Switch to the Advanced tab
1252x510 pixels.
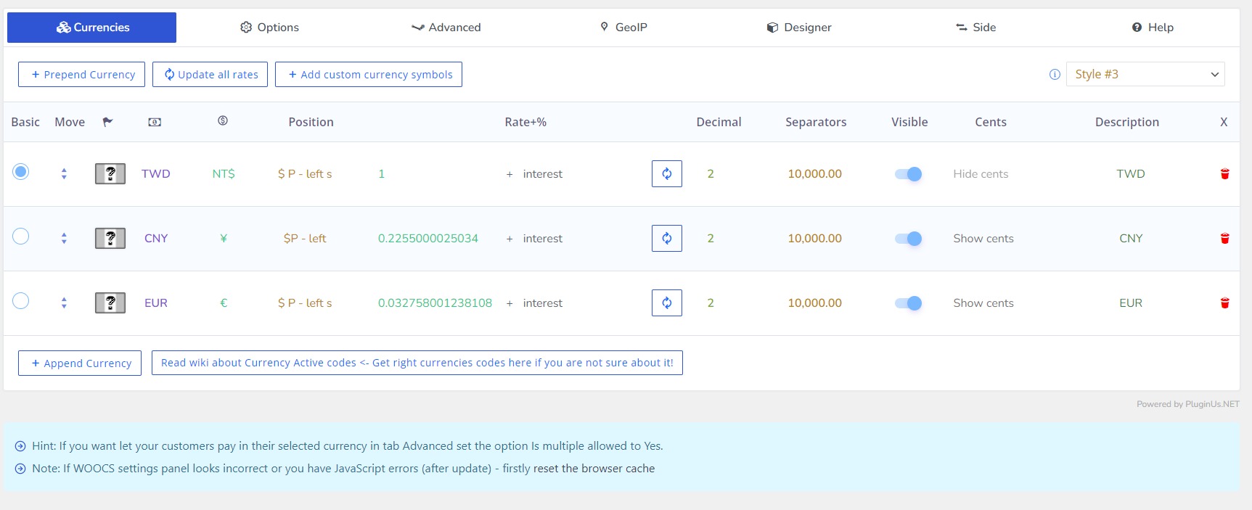(x=446, y=28)
